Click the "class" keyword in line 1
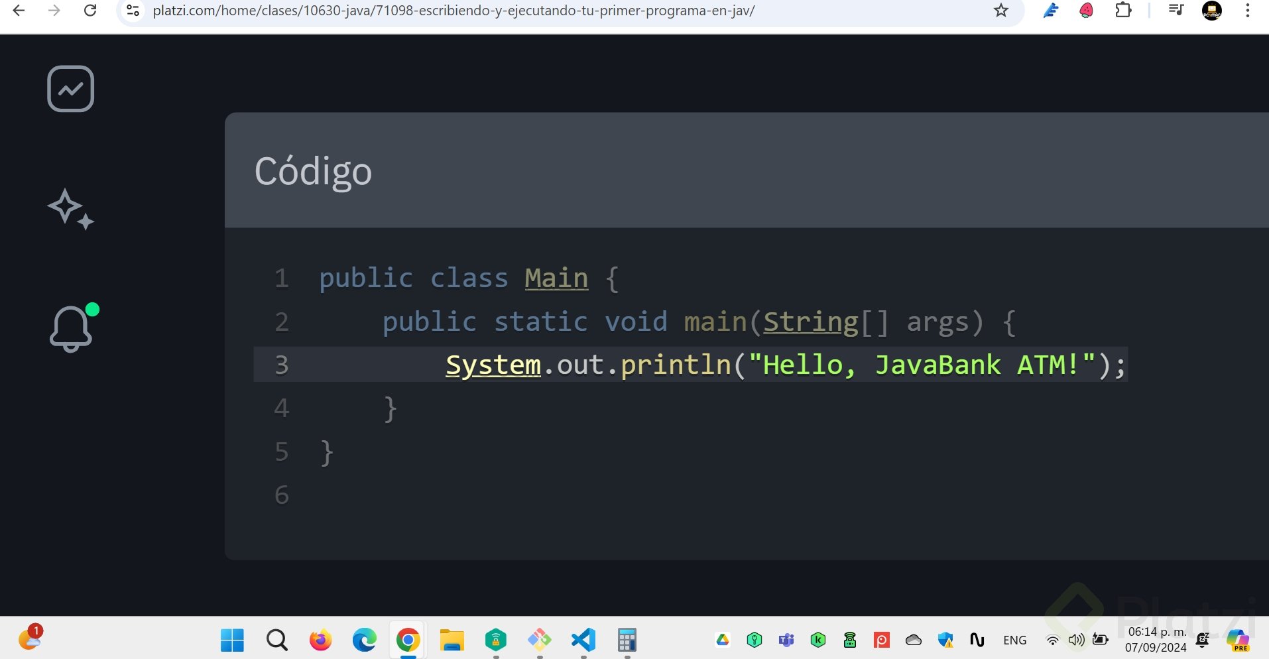Screen dimensions: 1269x659 469,278
